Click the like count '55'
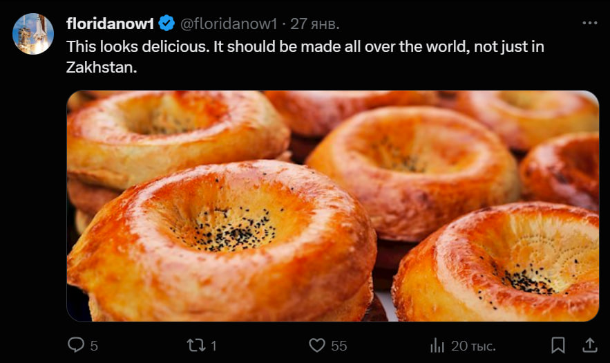This screenshot has width=610, height=363. pyautogui.click(x=339, y=345)
